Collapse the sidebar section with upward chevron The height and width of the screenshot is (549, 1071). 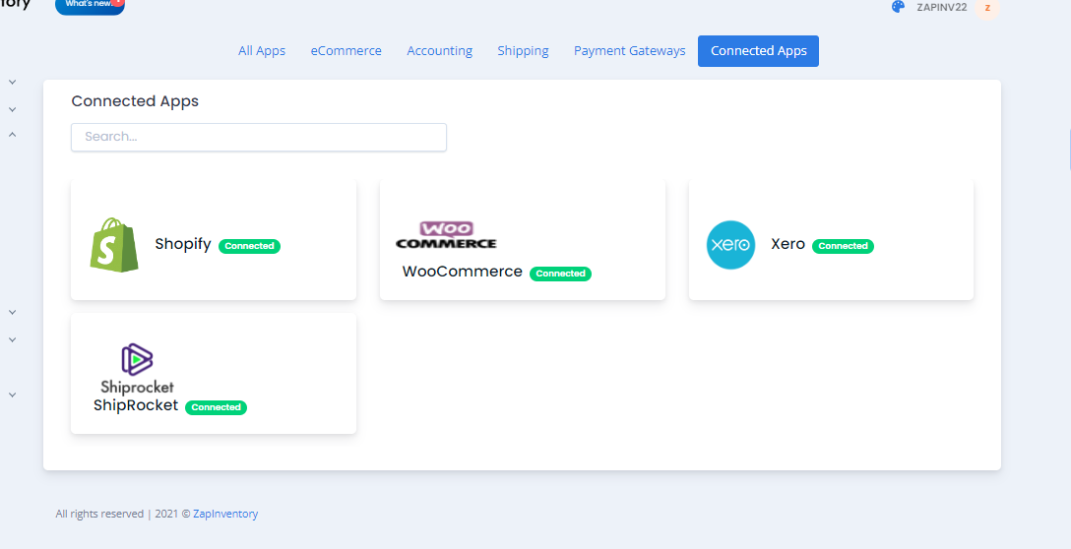point(12,135)
